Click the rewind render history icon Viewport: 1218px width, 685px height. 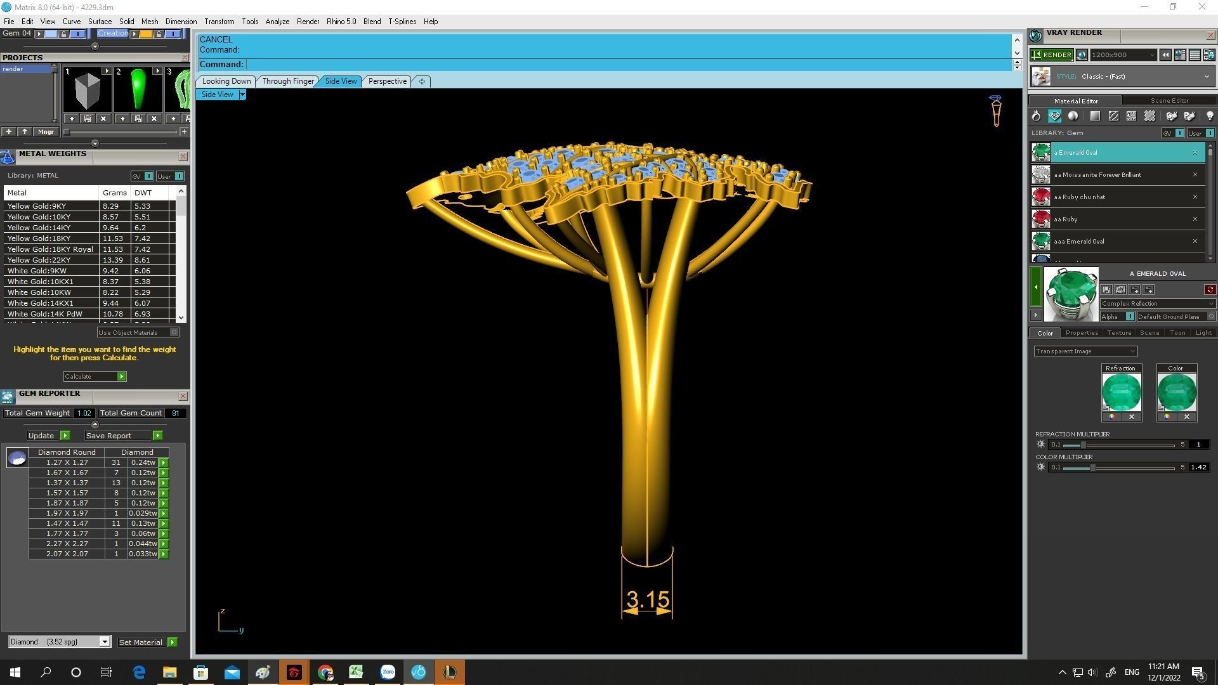point(1165,55)
